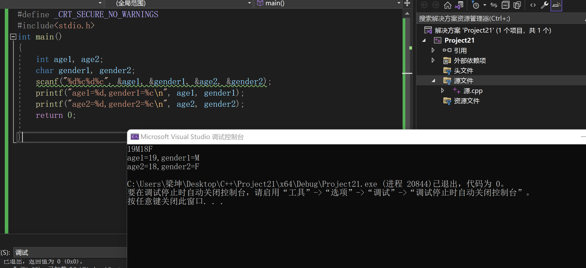Open the project dropdown left of 全局范围
Image resolution: width=586 pixels, height=268 pixels.
[100, 3]
